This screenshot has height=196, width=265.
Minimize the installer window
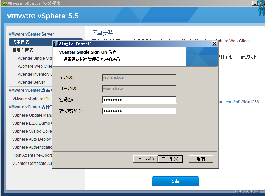pos(255,3)
